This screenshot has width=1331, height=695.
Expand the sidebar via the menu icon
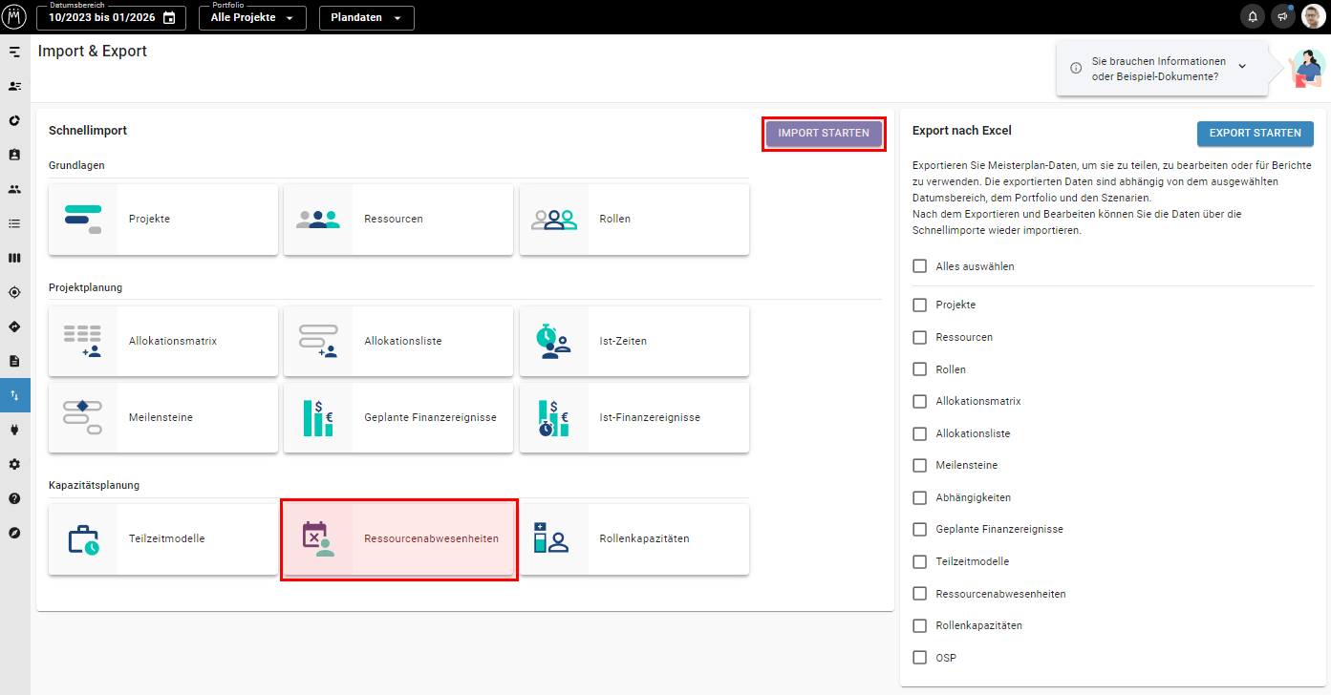(14, 52)
